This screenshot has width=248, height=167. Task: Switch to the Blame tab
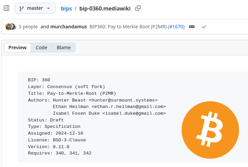64,48
